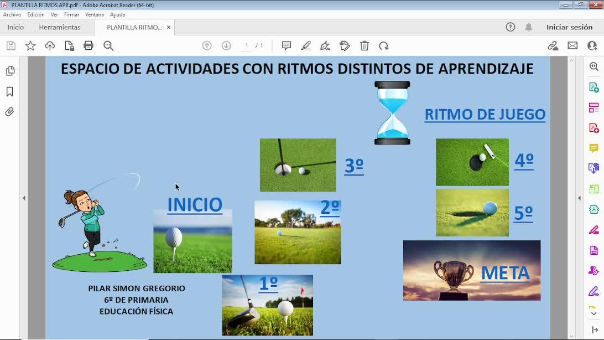Open the bookmarks panel
Viewport: 604px width, 340px height.
(x=10, y=91)
